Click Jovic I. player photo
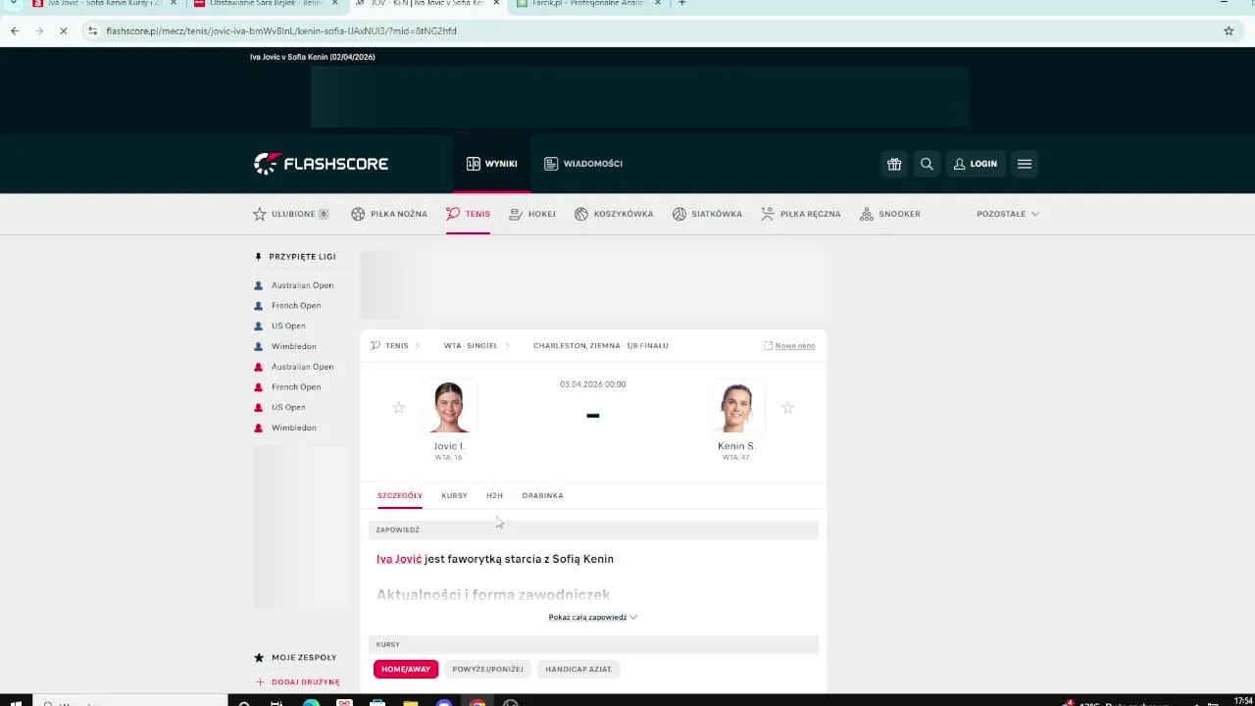This screenshot has height=706, width=1255. [449, 407]
